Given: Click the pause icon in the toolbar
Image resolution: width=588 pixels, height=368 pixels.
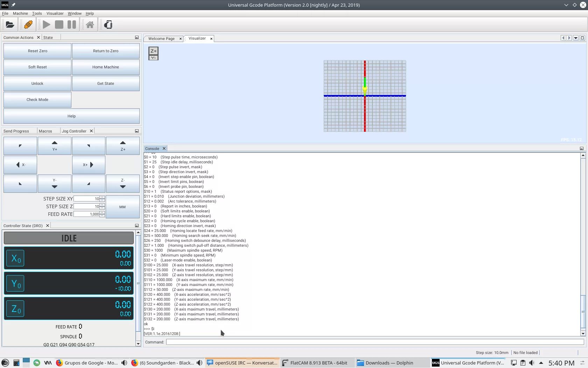Looking at the screenshot, I should coord(72,25).
